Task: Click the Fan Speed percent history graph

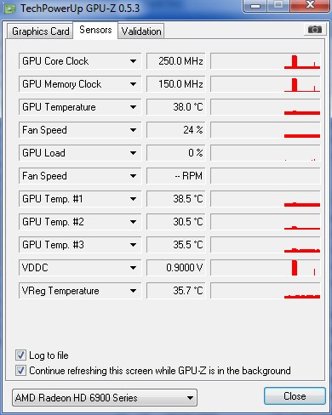Action: tap(266, 130)
